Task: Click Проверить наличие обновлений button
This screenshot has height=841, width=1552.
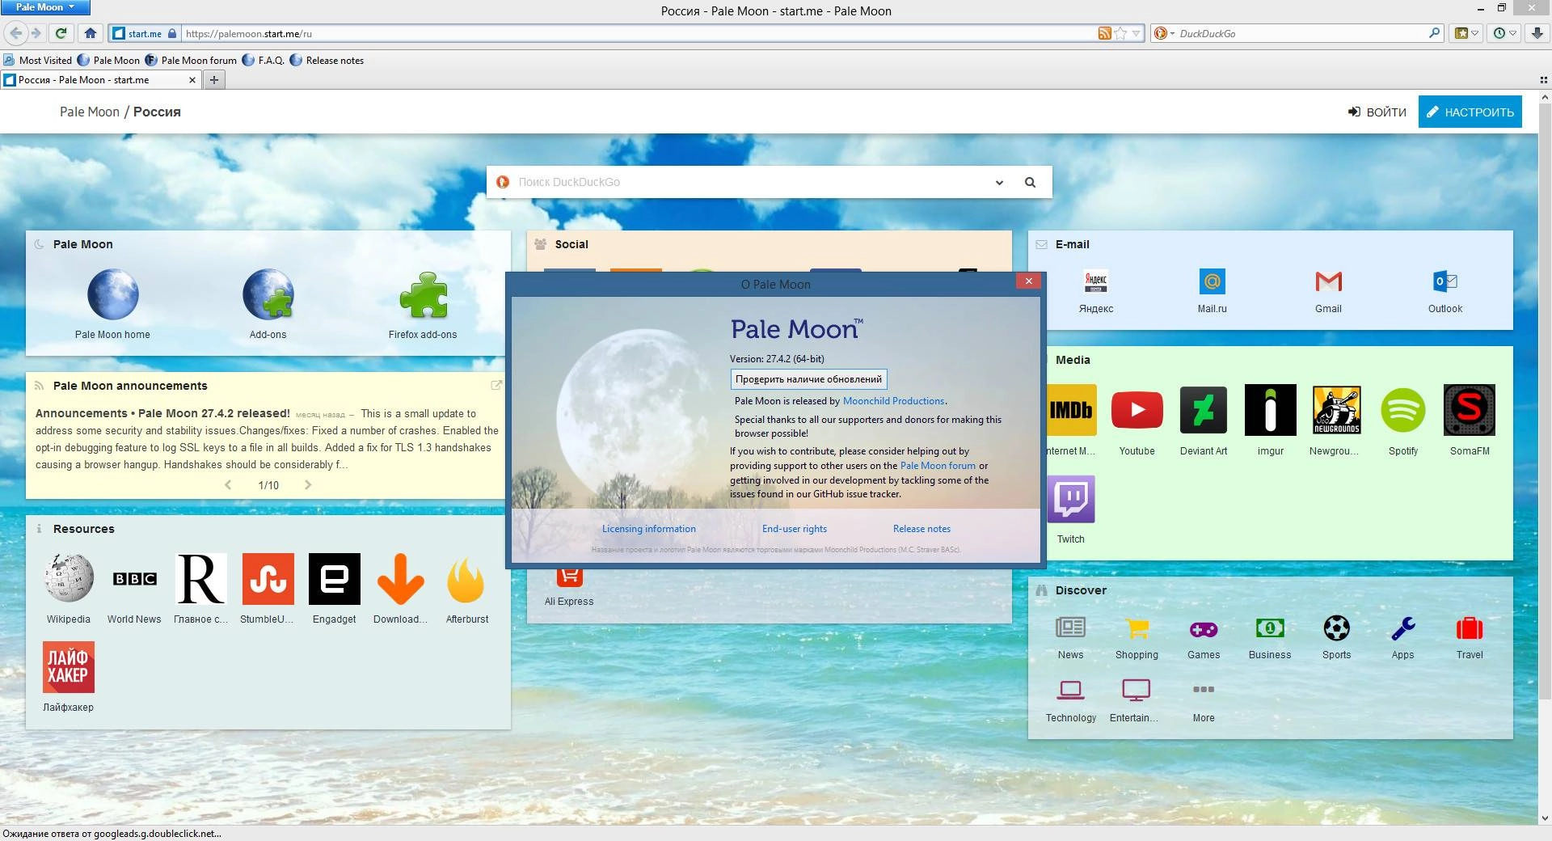Action: pos(808,379)
